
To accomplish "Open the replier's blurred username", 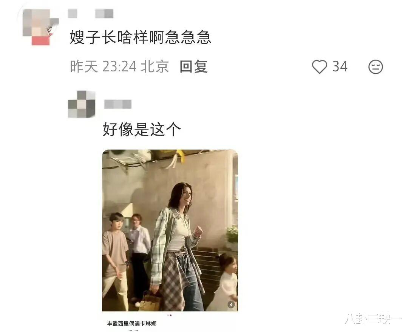I will coord(117,104).
